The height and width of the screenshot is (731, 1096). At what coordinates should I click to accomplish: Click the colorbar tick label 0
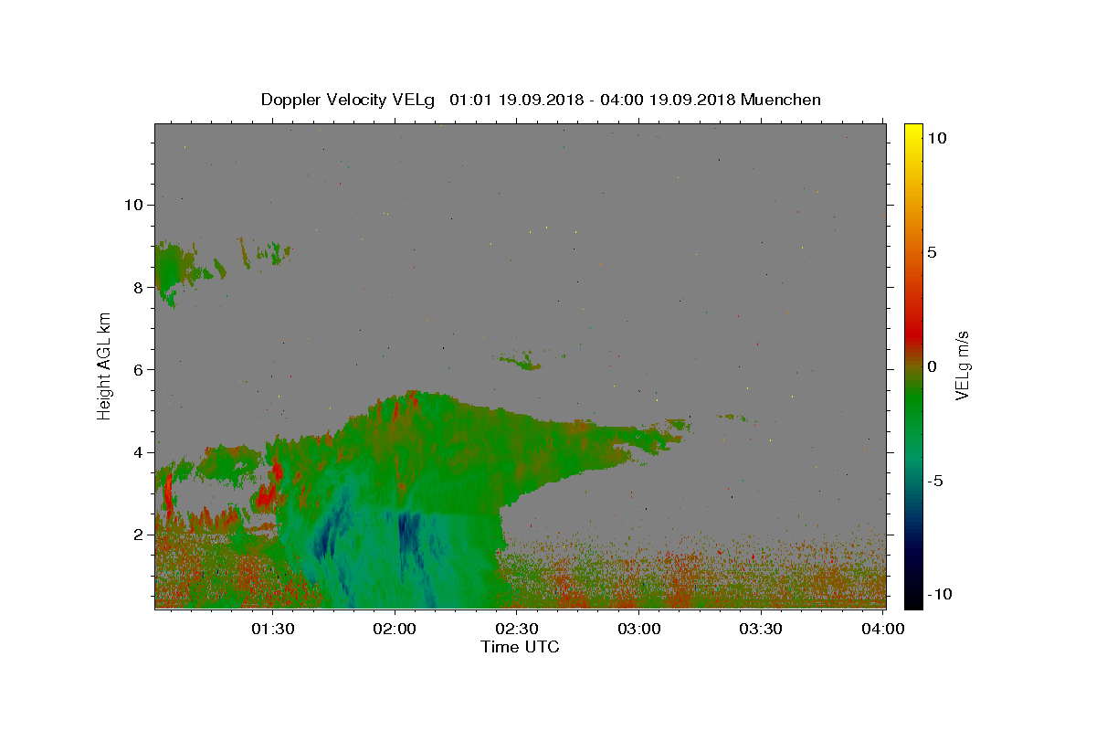click(933, 366)
